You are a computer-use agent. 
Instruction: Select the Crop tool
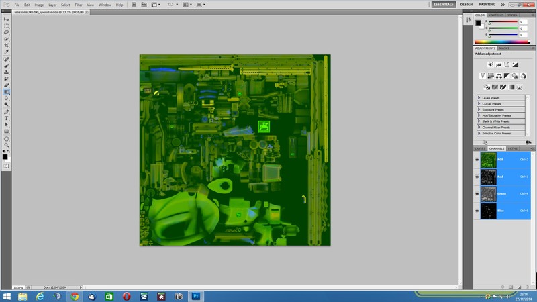pos(7,45)
